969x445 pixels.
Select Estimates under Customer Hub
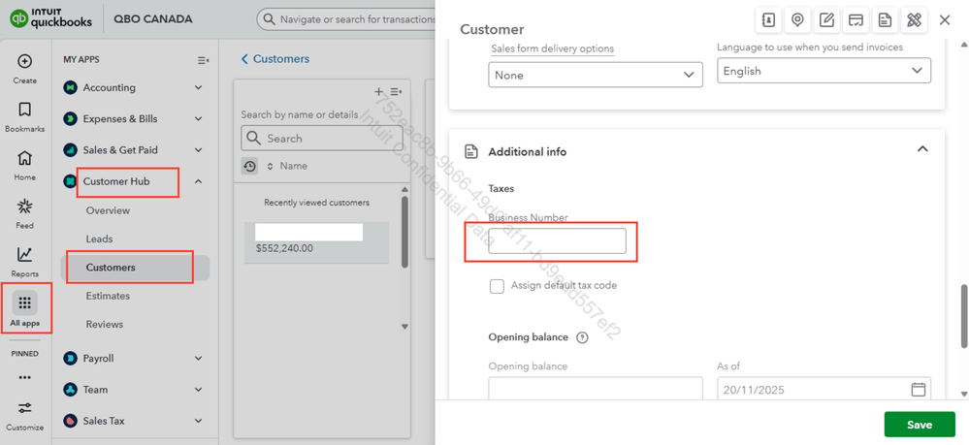(108, 296)
